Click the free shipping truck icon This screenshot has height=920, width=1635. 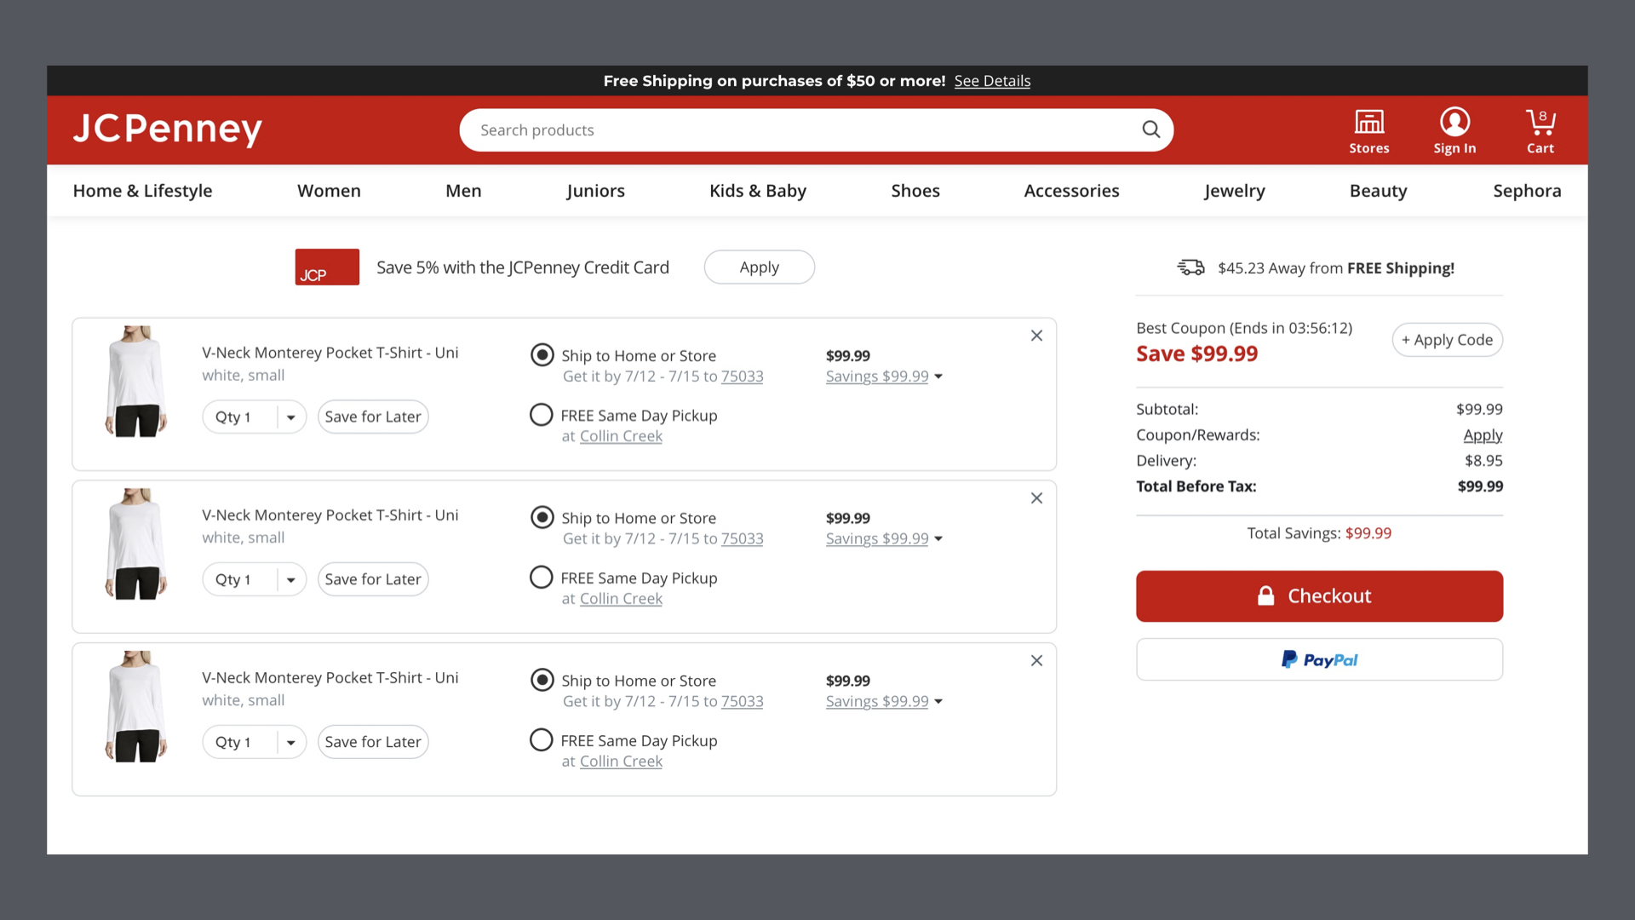1190,267
